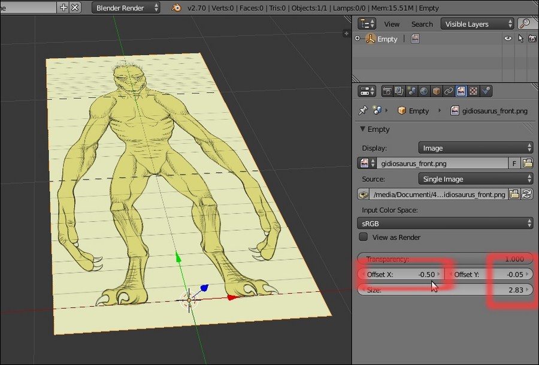Click the outliner search magnifier icon
The height and width of the screenshot is (365, 539).
point(525,24)
